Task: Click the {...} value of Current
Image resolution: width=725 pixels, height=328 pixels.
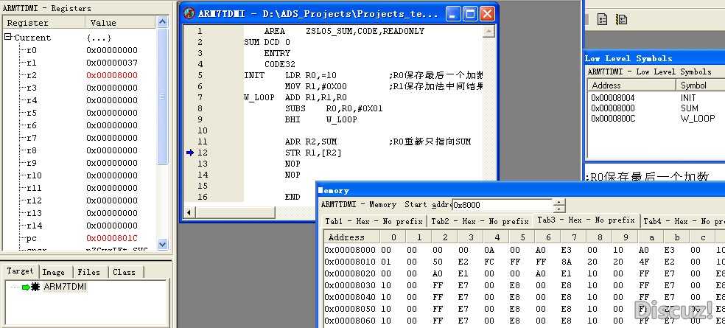Action: coord(99,38)
